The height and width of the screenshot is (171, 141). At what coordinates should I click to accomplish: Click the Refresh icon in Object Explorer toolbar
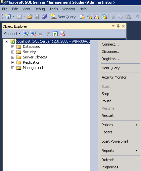pos(55,34)
